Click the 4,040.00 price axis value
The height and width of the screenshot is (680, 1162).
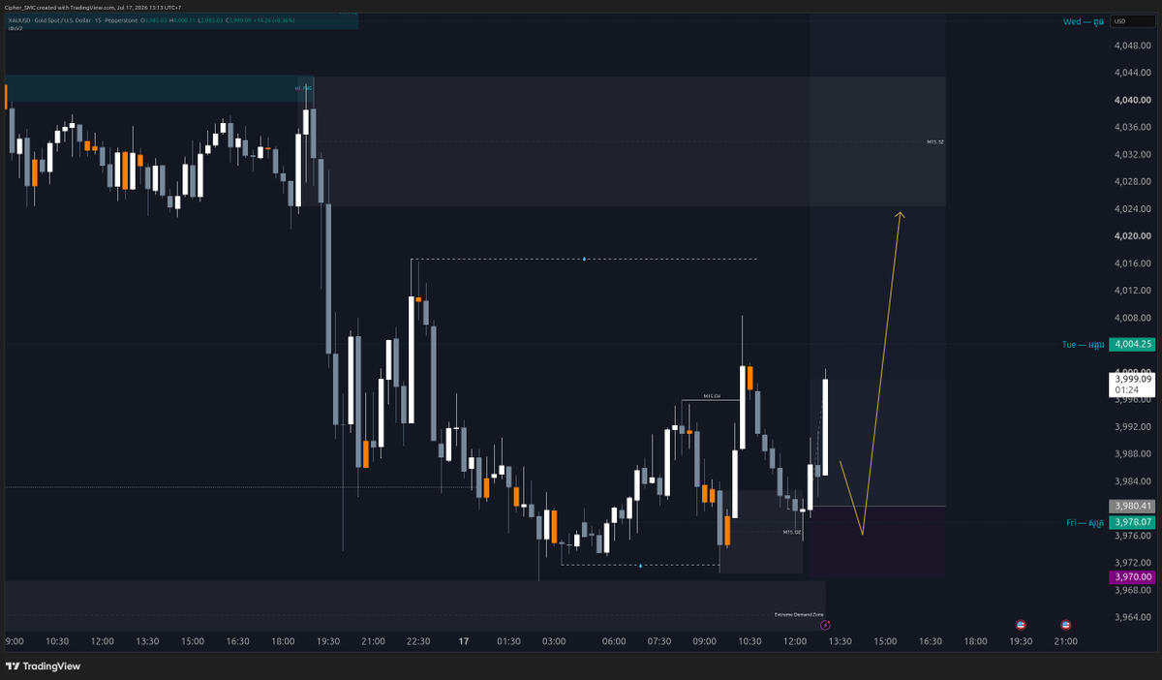[x=1132, y=100]
